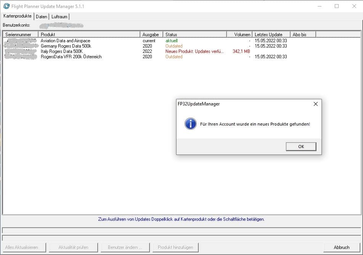The width and height of the screenshot is (363, 255).
Task: Select RogersData VFR 200k Österreich entry
Action: (71, 57)
